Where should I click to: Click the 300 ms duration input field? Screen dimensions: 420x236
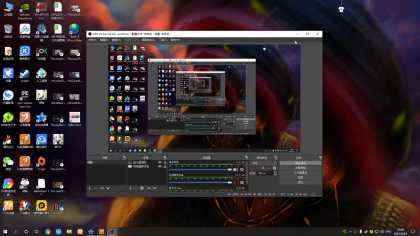pyautogui.click(x=265, y=173)
